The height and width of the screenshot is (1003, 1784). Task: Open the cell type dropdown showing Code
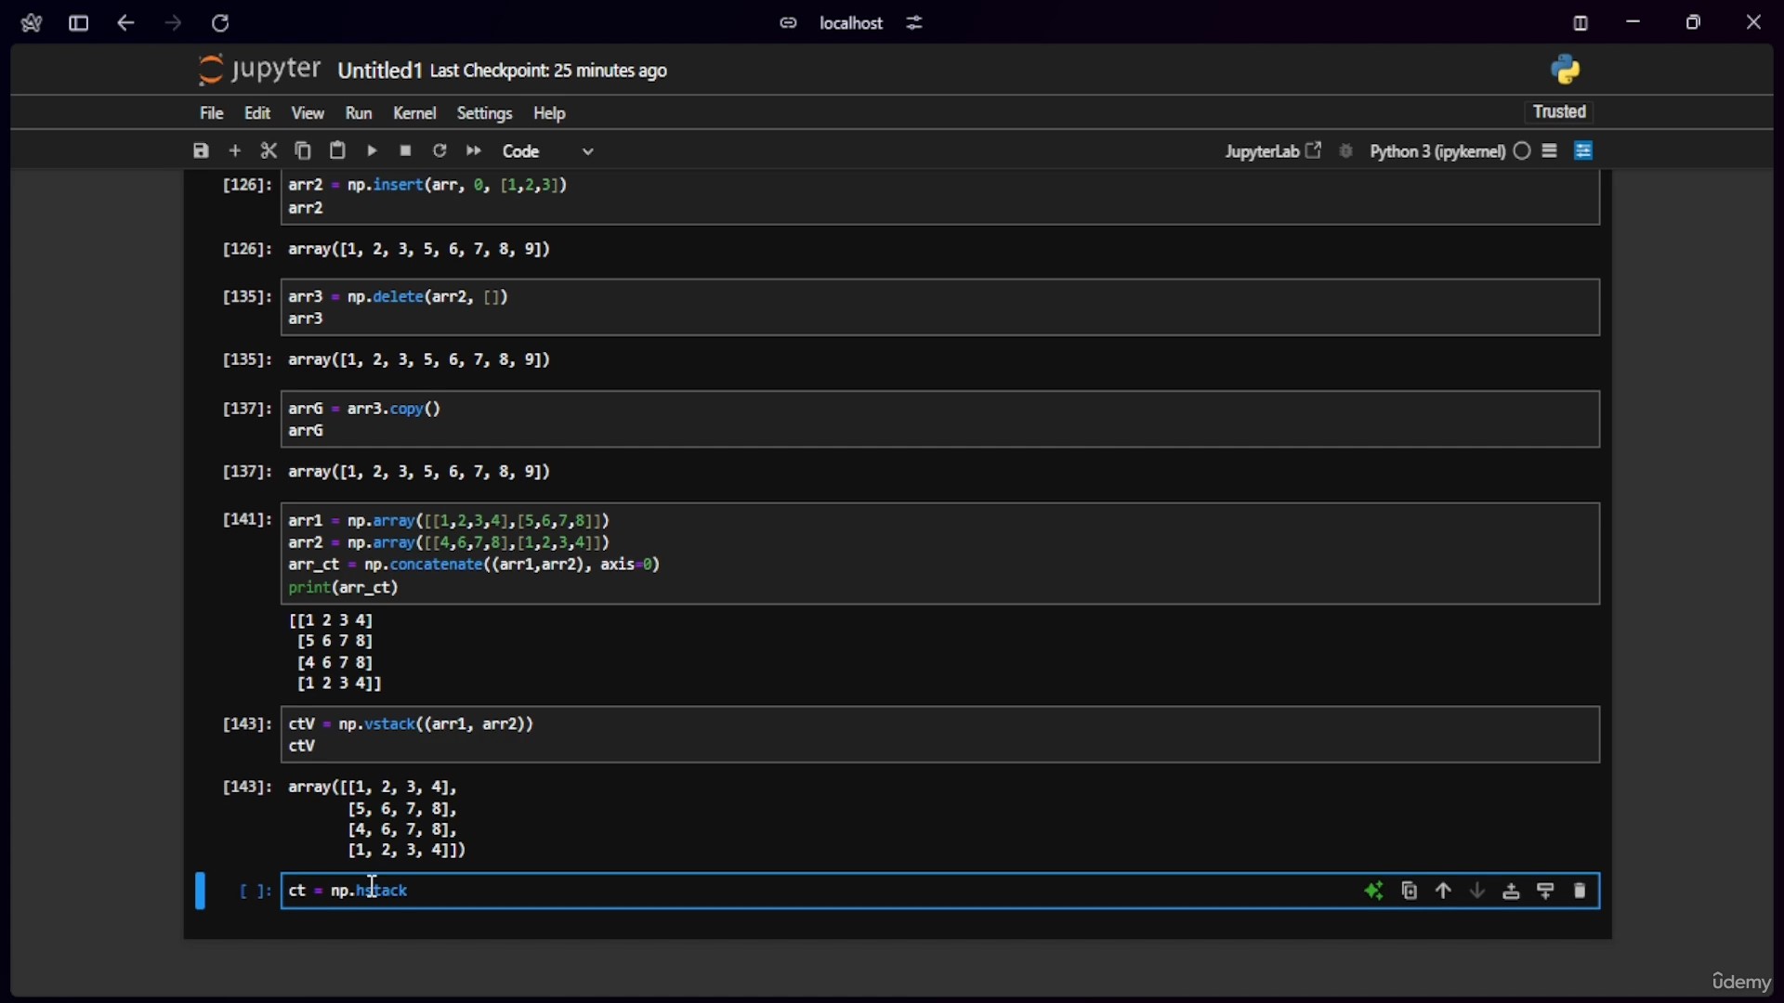click(548, 151)
